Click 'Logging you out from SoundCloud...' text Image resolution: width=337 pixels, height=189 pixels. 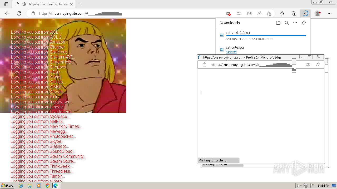click(43, 151)
